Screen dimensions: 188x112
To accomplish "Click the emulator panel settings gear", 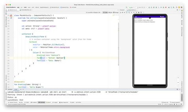I will [x=177, y=10].
